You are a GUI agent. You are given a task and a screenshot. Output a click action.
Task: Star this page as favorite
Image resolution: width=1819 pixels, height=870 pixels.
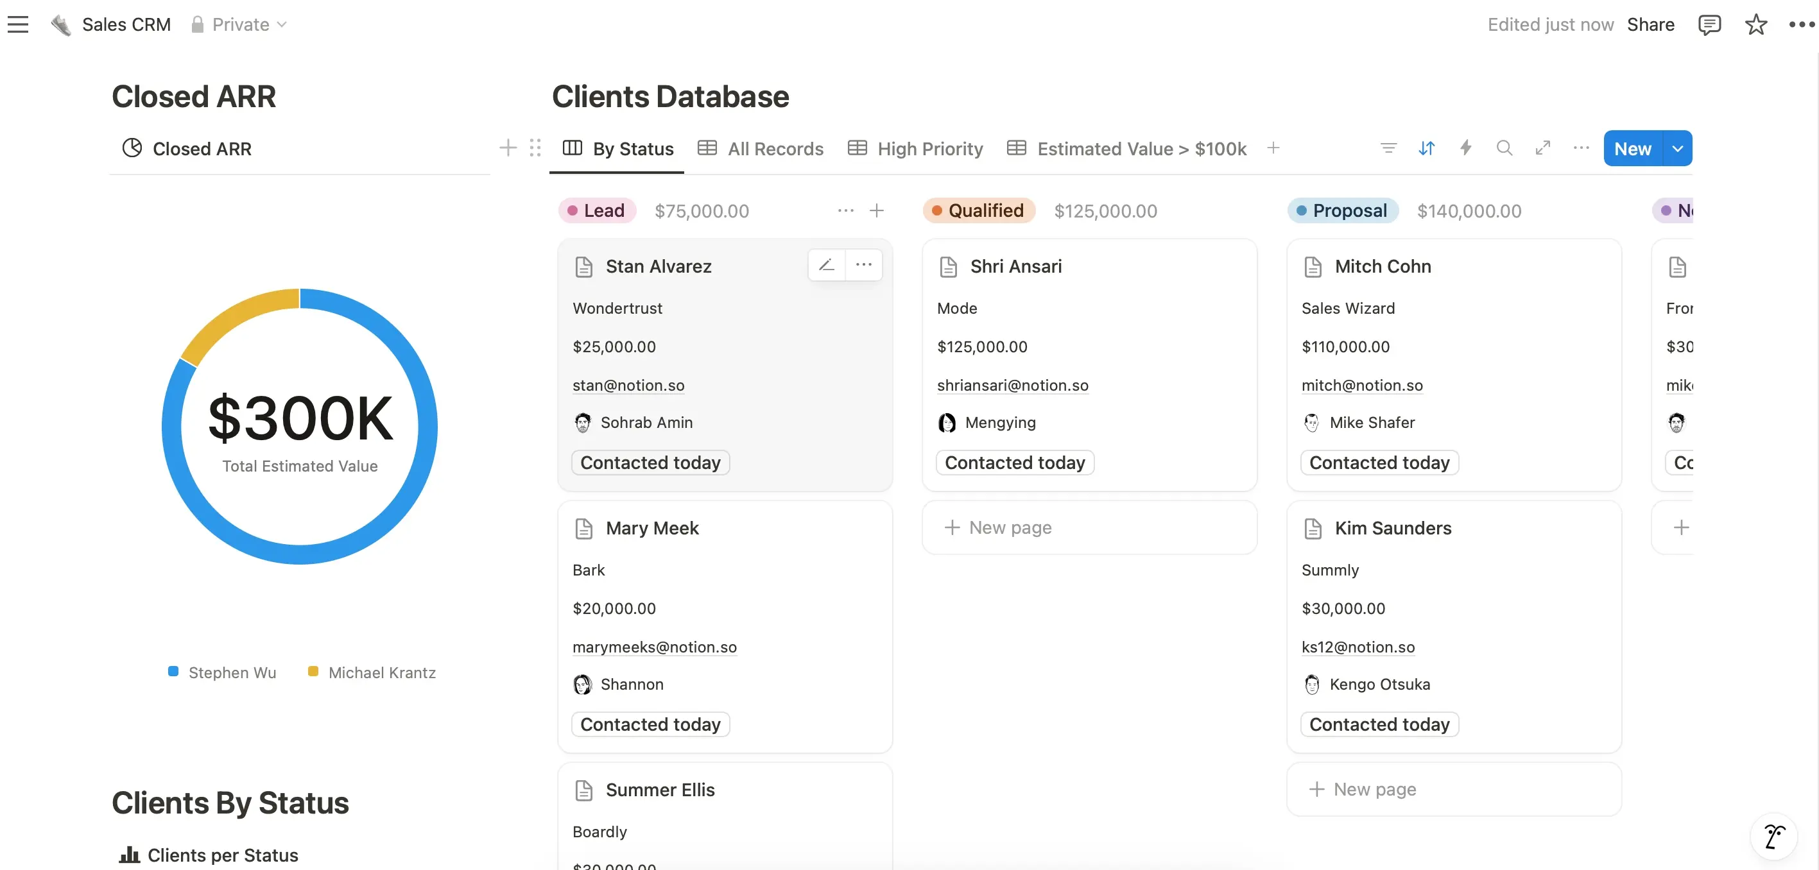(1755, 24)
